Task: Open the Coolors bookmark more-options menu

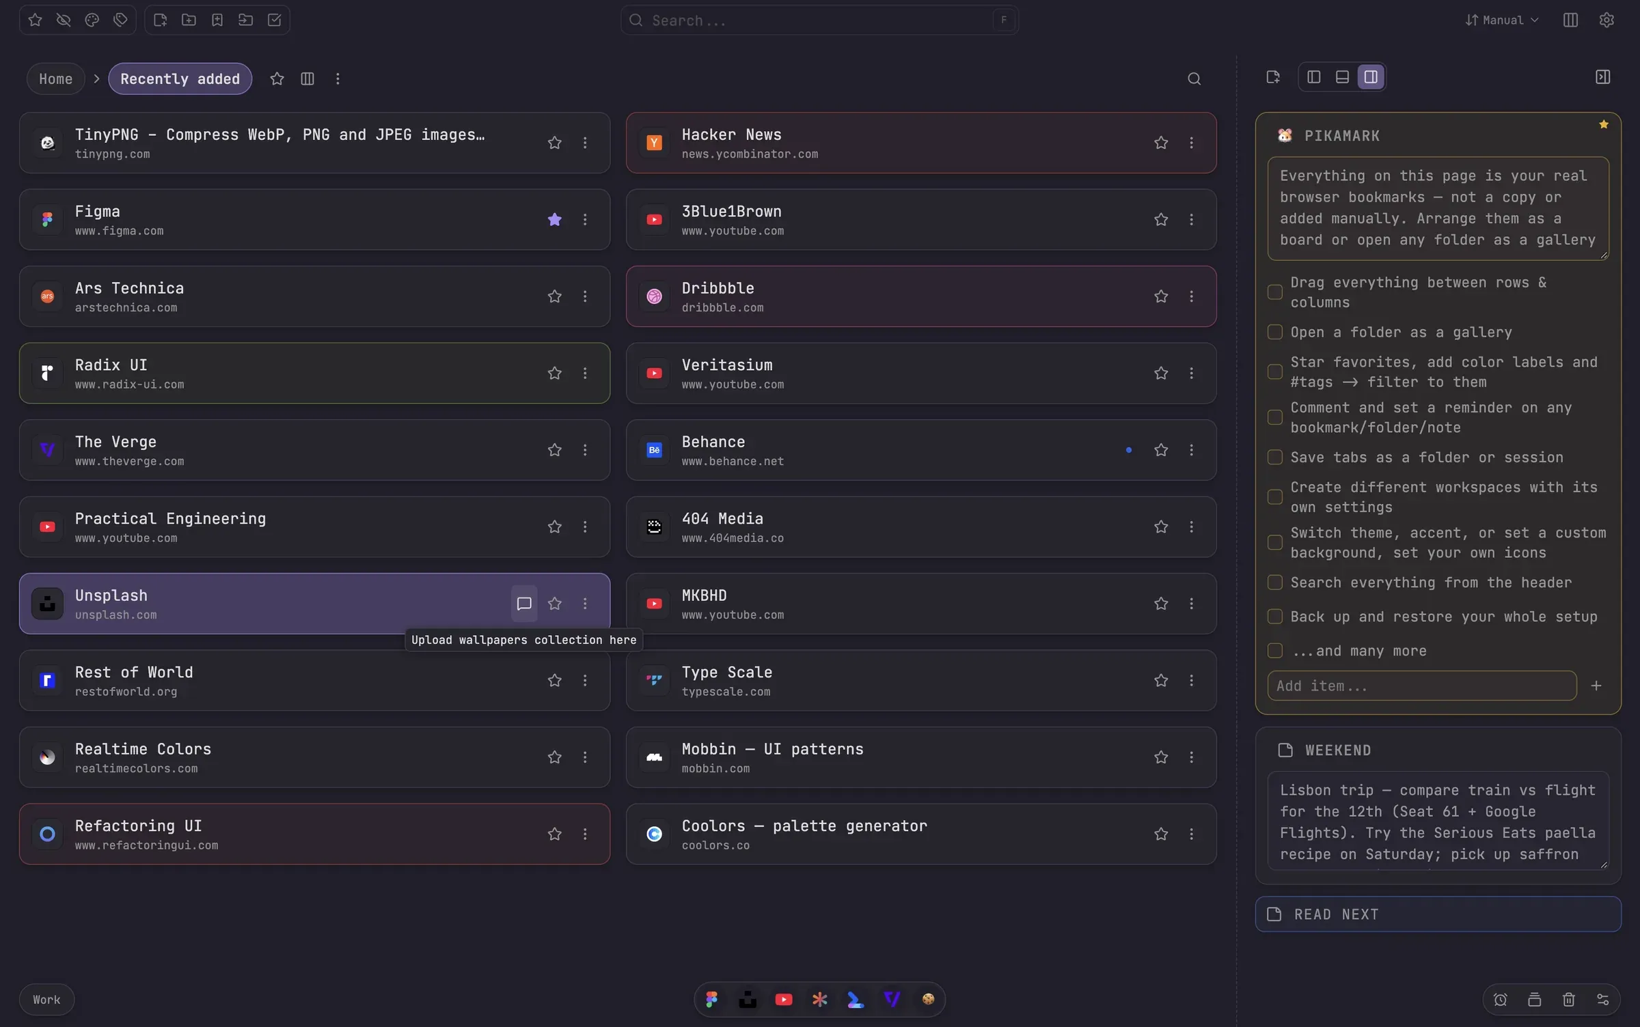Action: coord(1191,834)
